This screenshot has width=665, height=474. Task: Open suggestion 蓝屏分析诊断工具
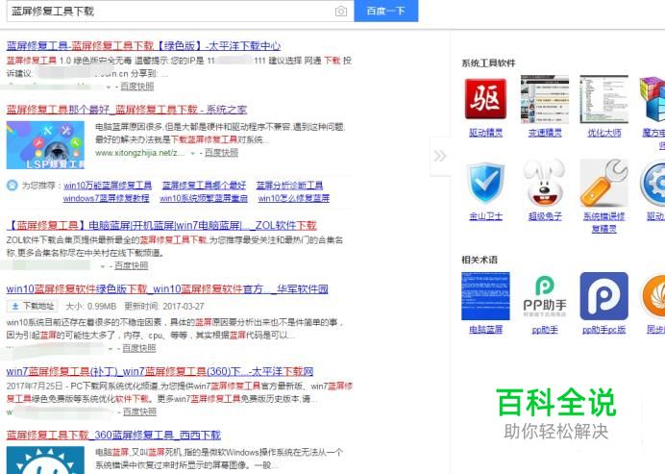tap(289, 186)
